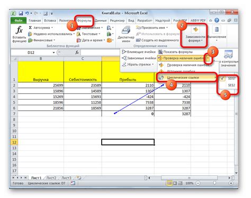Click the Автосумма sigma icon
This screenshot has height=198, width=251.
point(30,28)
